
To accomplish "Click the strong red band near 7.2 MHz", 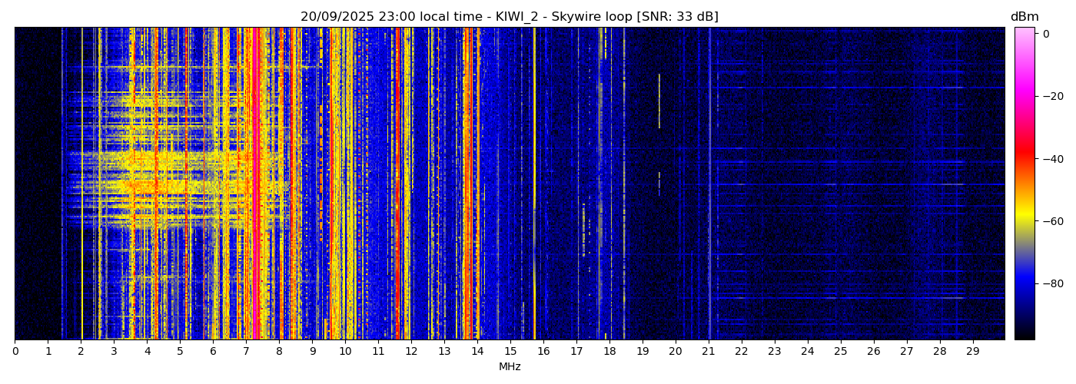I will coord(253,184).
